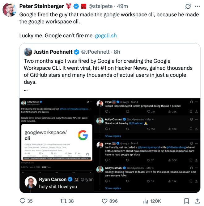Like the tweet with the heart icon
This screenshot has width=204, height=206.
[105, 201]
